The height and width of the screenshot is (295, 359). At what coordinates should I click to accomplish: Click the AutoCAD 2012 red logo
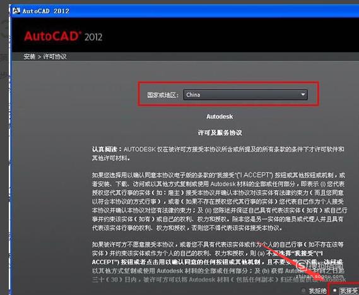point(63,37)
